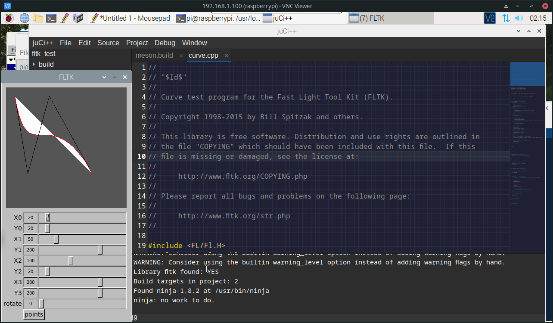The image size is (553, 323).
Task: Close the FLTK window
Action: point(125,77)
